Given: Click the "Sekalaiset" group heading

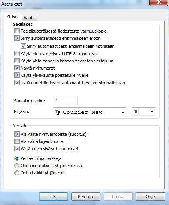Looking at the screenshot, I should [x=22, y=24].
